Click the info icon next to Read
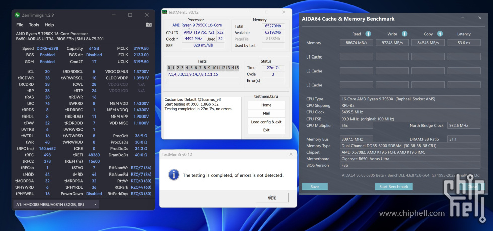493x231 pixels. pyautogui.click(x=368, y=34)
